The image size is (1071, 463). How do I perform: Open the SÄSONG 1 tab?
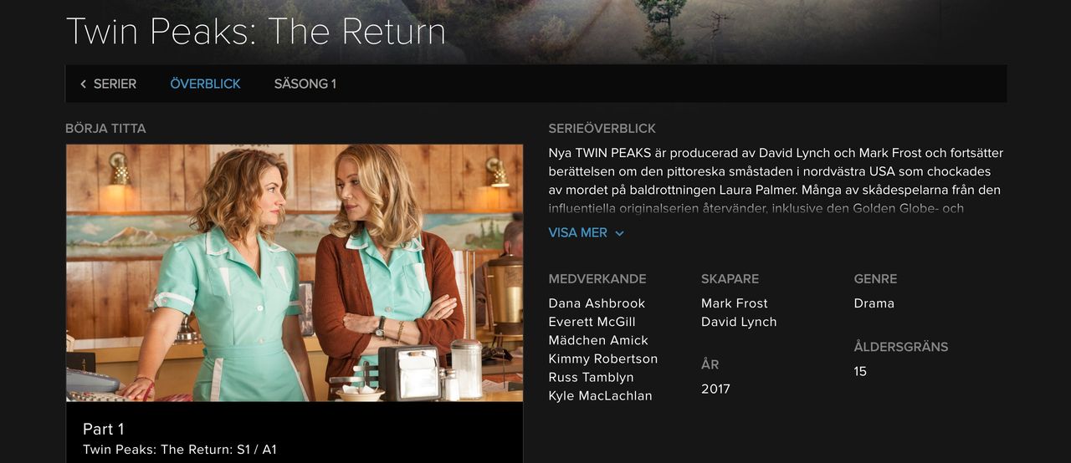click(305, 84)
